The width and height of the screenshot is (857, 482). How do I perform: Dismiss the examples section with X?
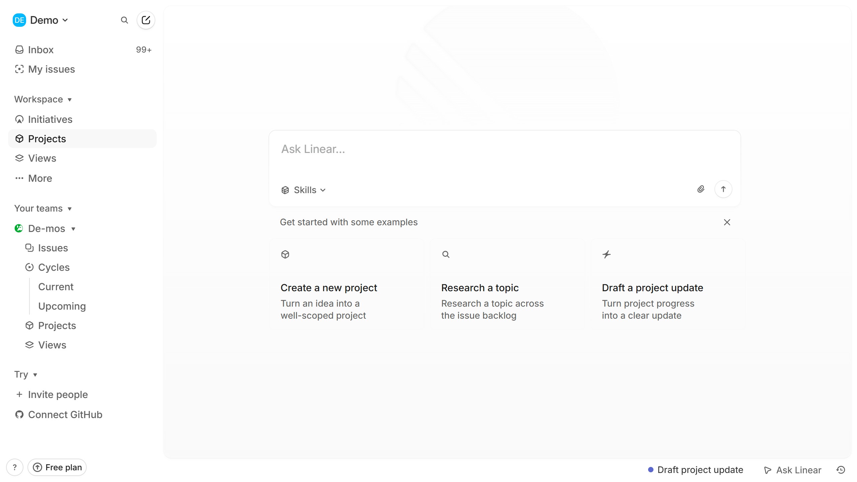pos(727,222)
